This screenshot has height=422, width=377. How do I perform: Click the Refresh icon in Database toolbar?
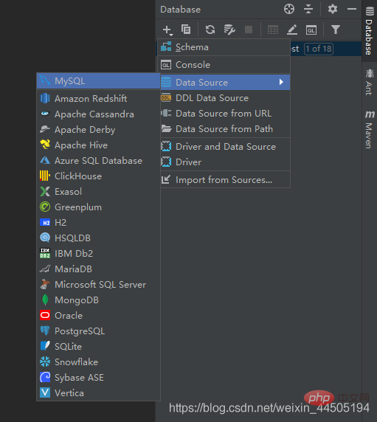(210, 30)
